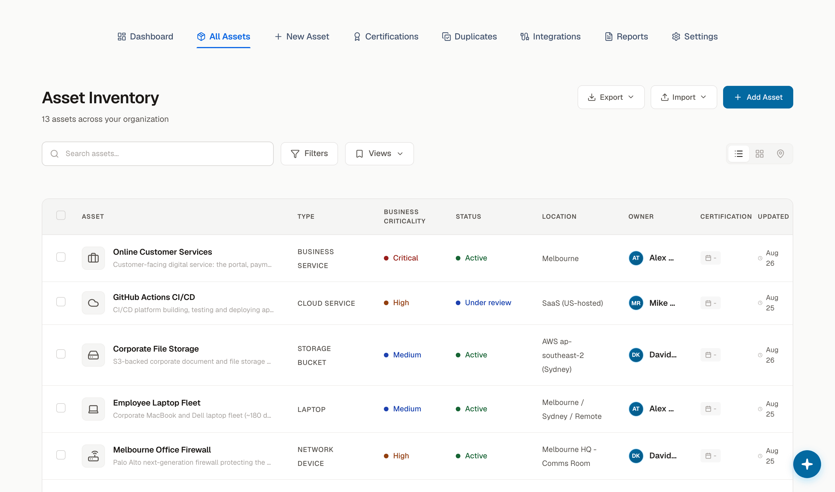The height and width of the screenshot is (492, 835).
Task: Check the Corporate File Storage row checkbox
Action: 61,354
